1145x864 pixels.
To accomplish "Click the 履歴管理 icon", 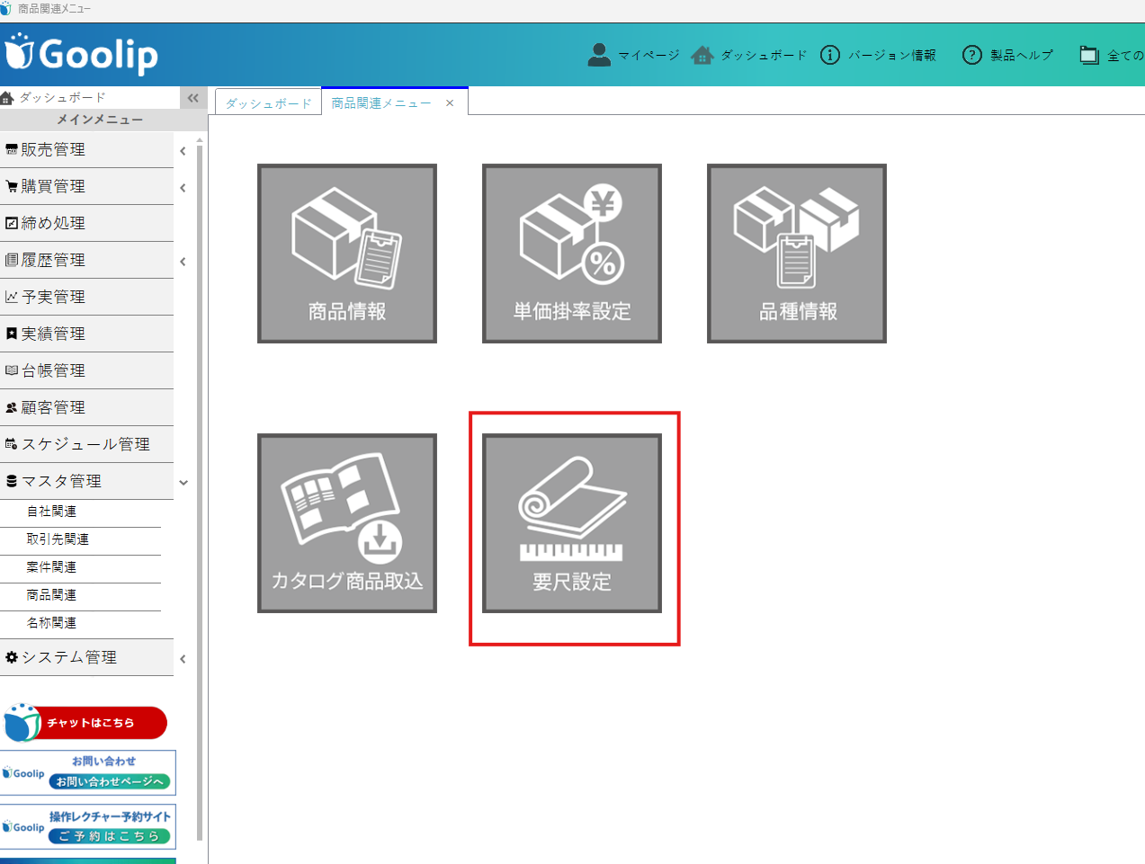I will [x=12, y=261].
